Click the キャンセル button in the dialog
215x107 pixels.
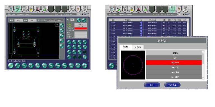172,85
